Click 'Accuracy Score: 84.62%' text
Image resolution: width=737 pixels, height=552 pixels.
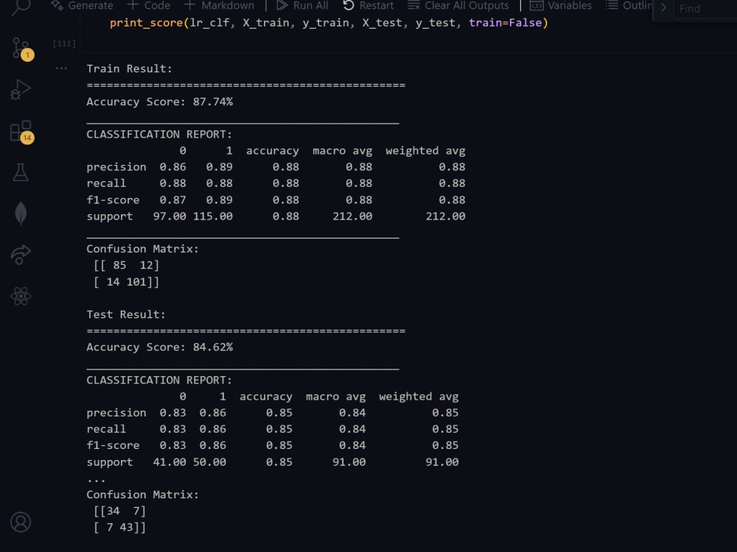click(x=159, y=347)
